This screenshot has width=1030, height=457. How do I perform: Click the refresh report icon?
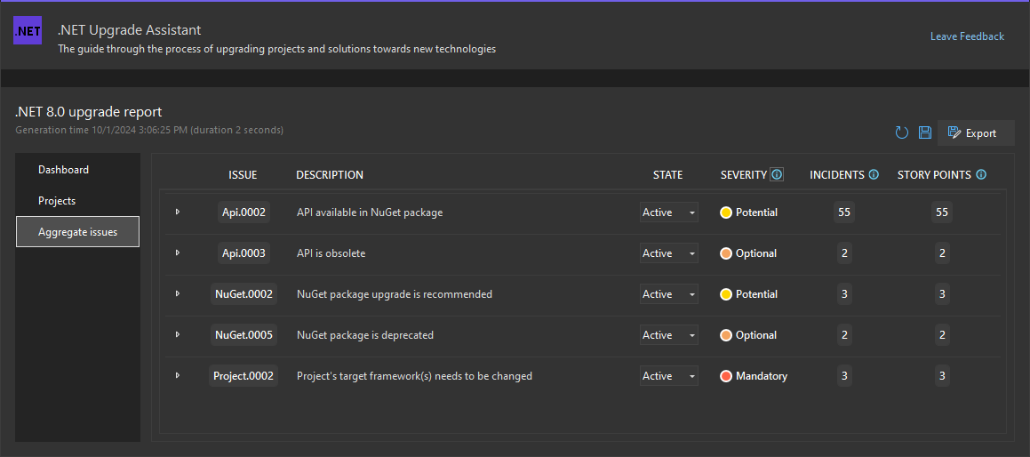coord(902,133)
